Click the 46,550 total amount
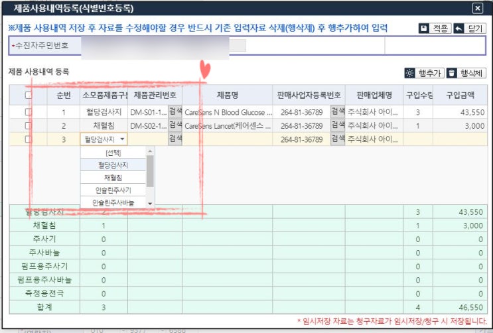 [470, 307]
